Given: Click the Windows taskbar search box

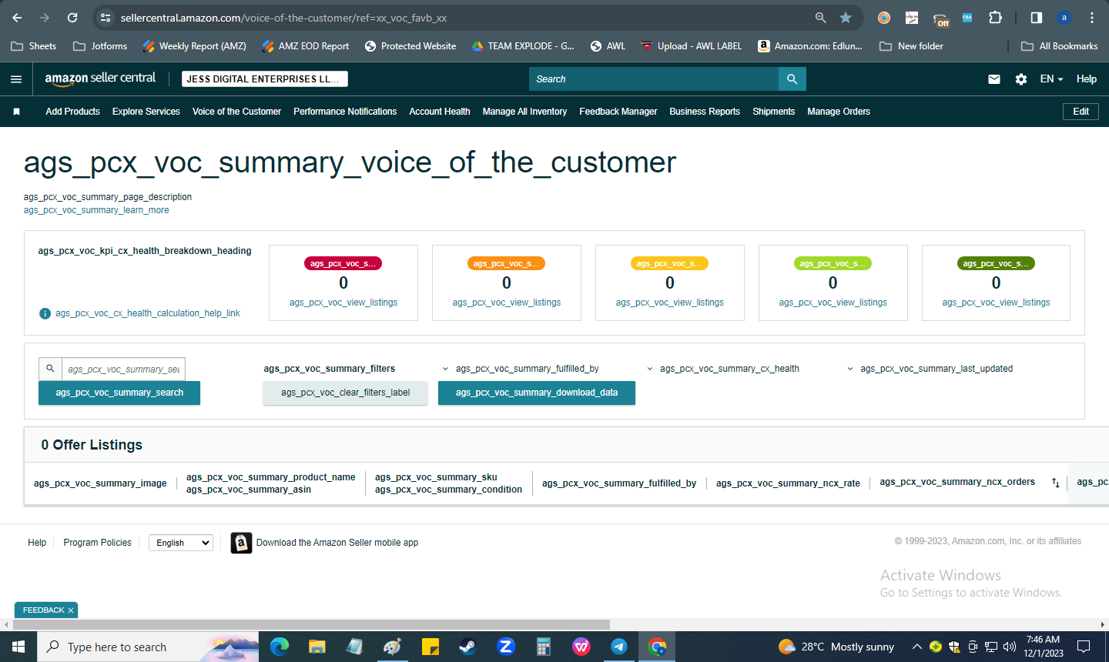Looking at the screenshot, I should click(x=149, y=647).
